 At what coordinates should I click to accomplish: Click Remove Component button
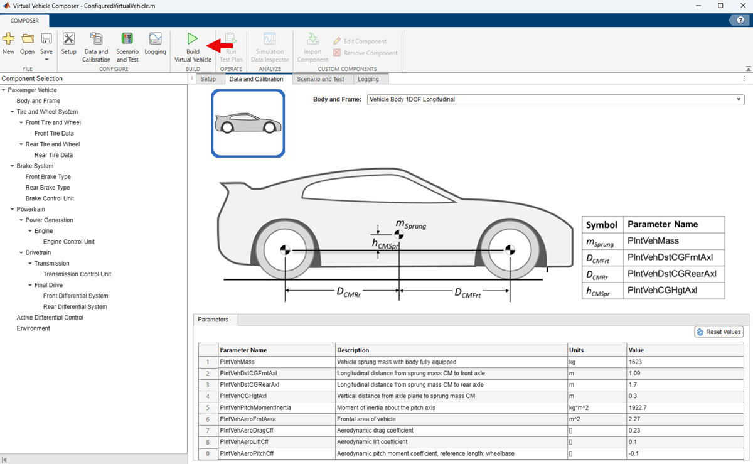click(366, 53)
